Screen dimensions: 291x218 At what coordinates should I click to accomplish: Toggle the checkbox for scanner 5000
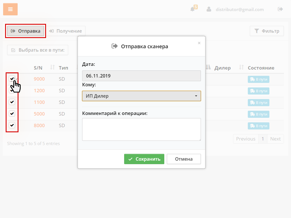point(12,114)
